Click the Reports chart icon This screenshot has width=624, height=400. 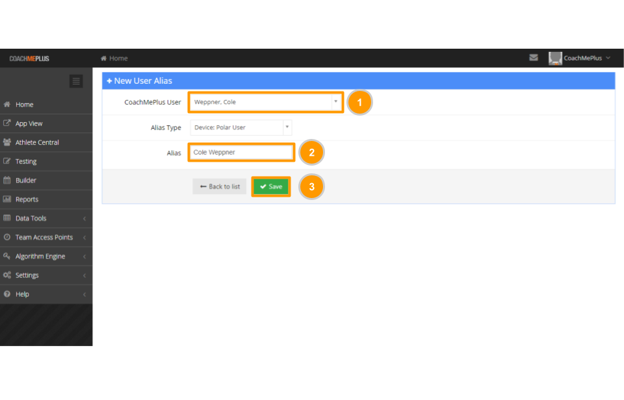(7, 199)
